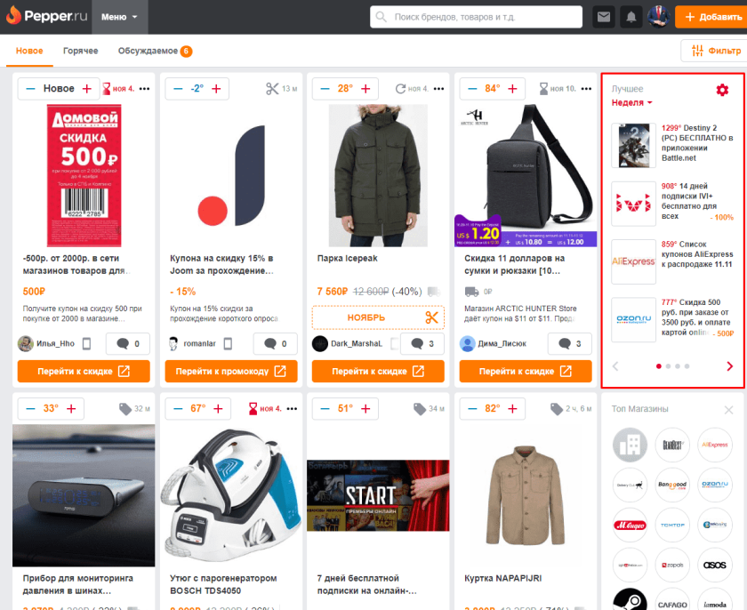Viewport: 747px width, 610px height.
Task: Open the user profile avatar
Action: (x=659, y=17)
